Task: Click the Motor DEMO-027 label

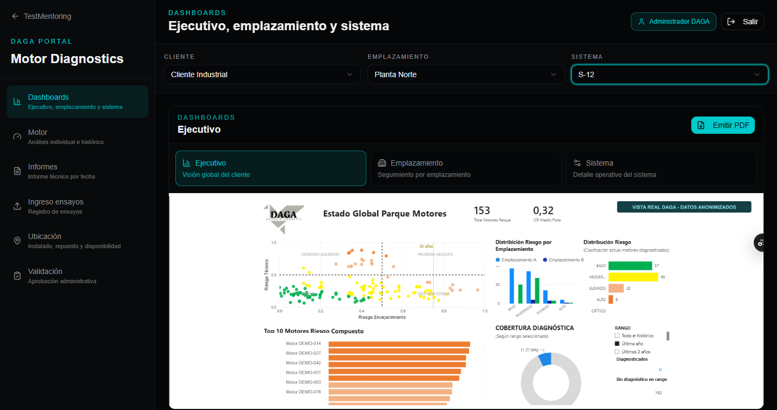Action: pos(303,353)
